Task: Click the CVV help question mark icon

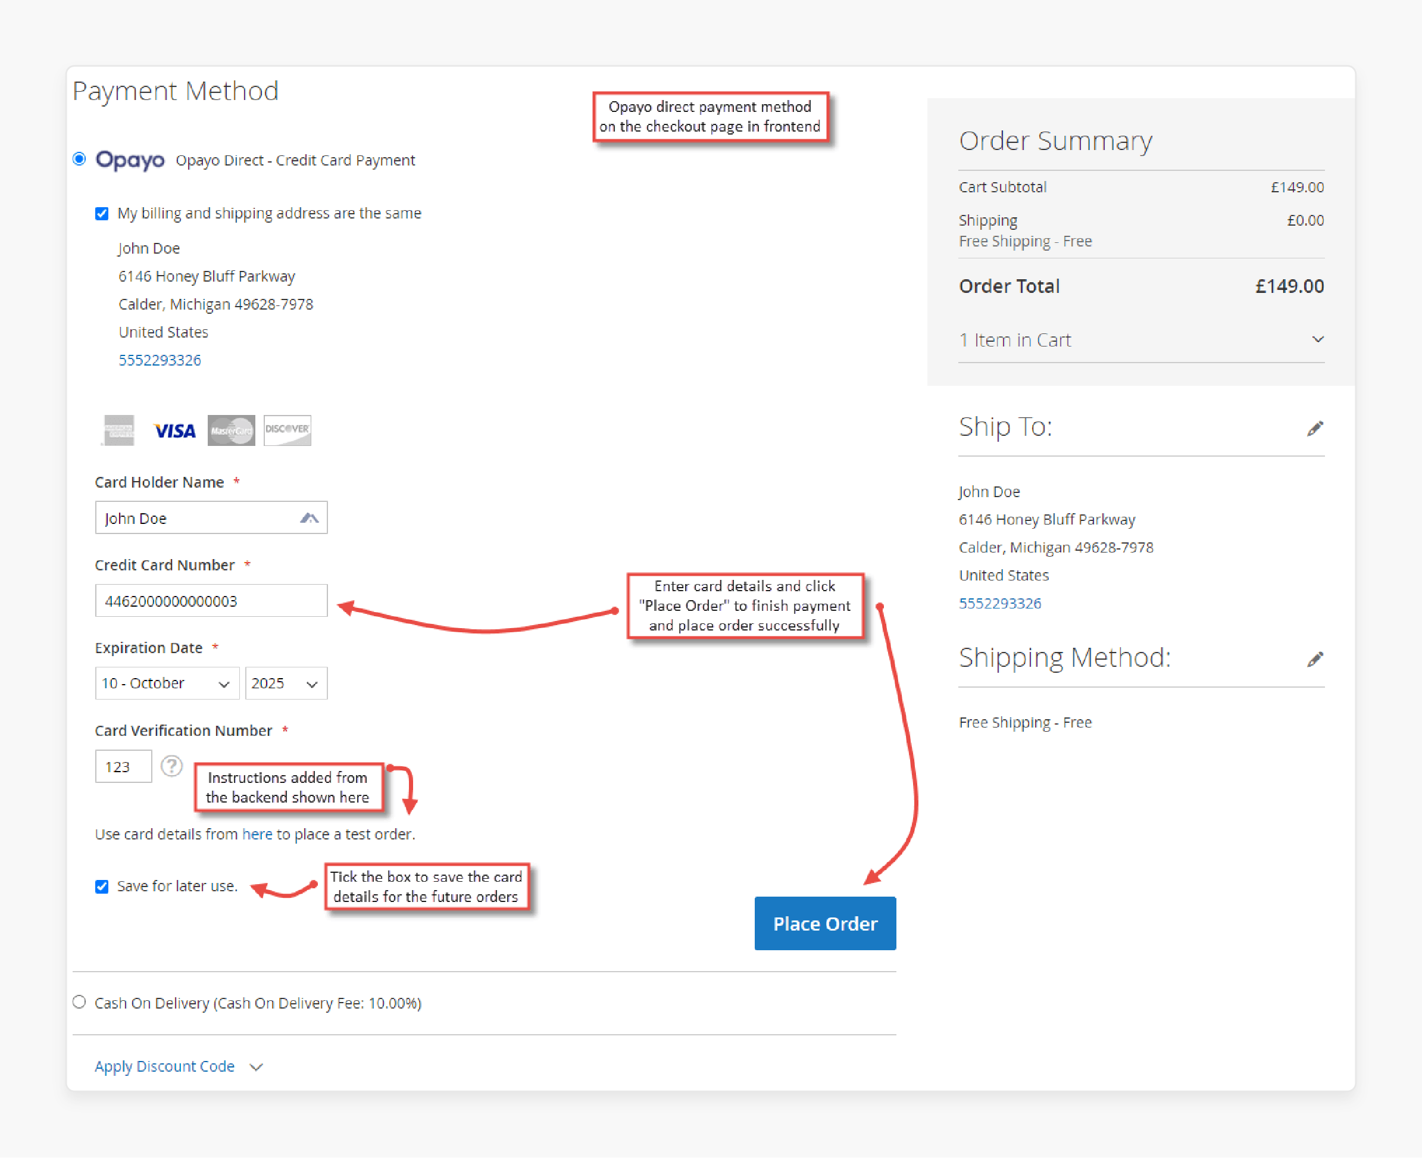Action: [172, 766]
